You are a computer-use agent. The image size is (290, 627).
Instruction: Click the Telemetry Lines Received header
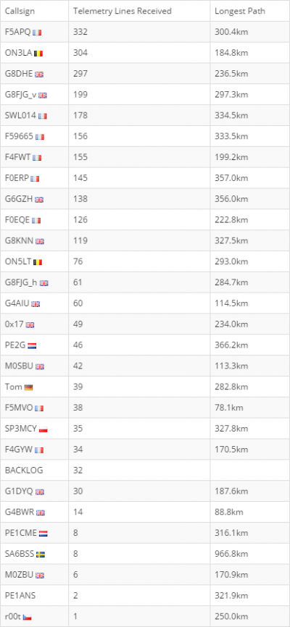(123, 11)
